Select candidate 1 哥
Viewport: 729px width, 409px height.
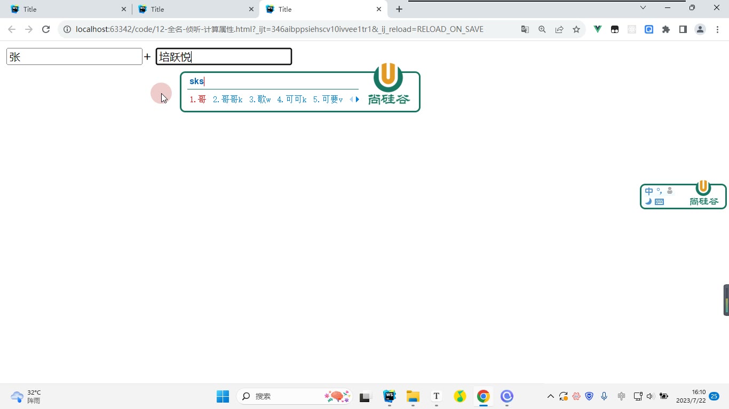point(198,100)
